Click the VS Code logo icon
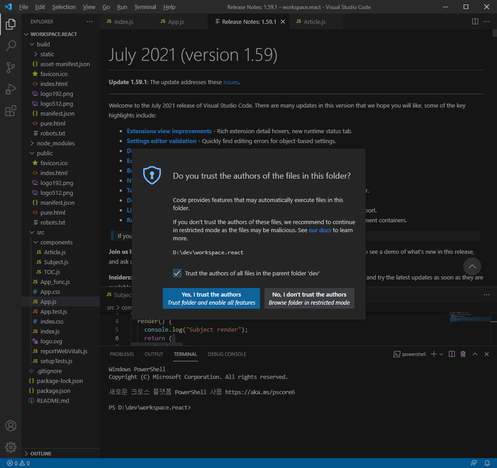 click(x=8, y=7)
